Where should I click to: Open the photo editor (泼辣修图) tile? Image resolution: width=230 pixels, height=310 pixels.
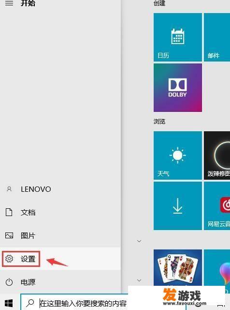(217, 155)
